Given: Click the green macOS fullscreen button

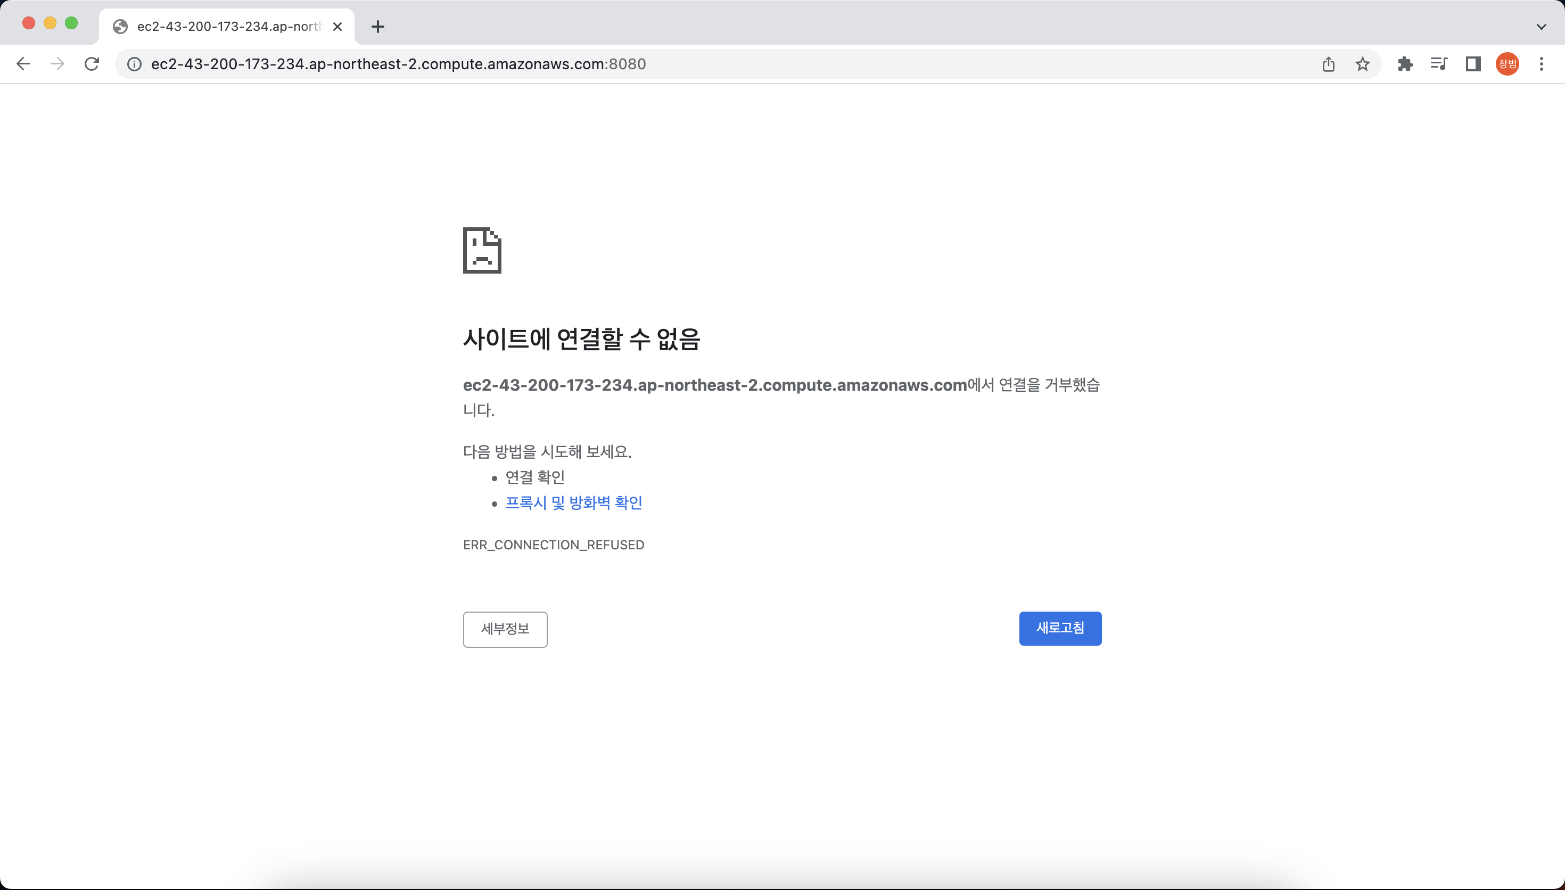Looking at the screenshot, I should click(x=71, y=23).
